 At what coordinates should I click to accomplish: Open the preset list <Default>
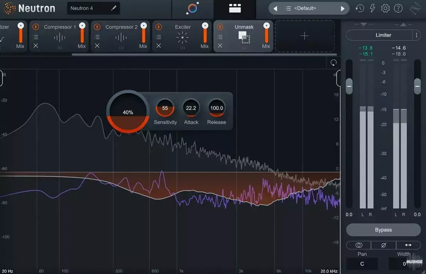pyautogui.click(x=305, y=8)
